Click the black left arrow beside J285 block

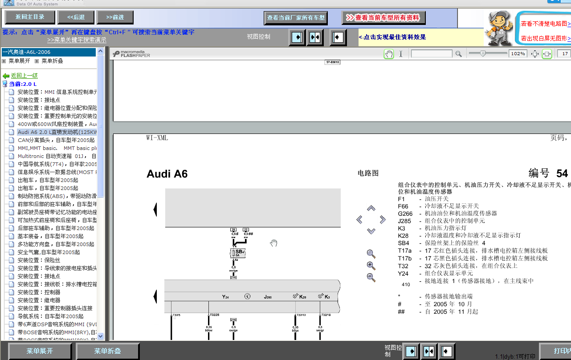click(x=155, y=296)
